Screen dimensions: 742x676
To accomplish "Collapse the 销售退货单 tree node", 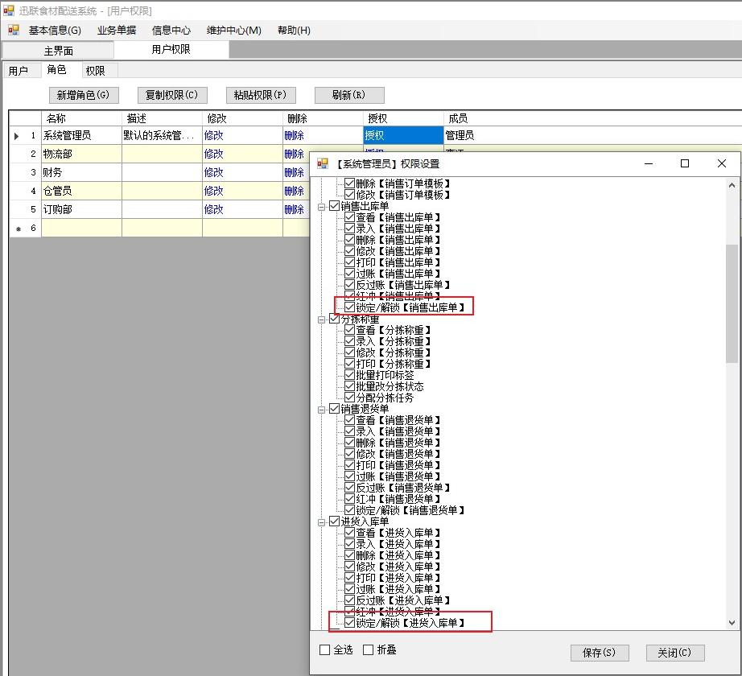I will tap(322, 410).
